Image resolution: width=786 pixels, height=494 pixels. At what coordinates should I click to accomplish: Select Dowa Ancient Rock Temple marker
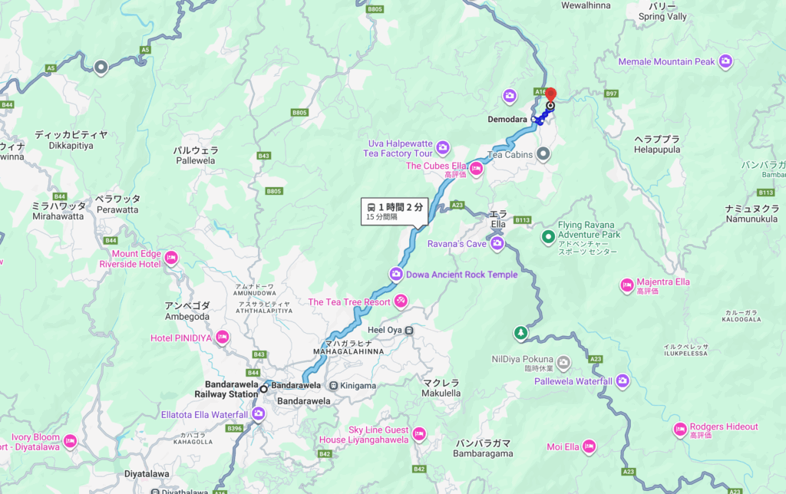click(x=396, y=274)
